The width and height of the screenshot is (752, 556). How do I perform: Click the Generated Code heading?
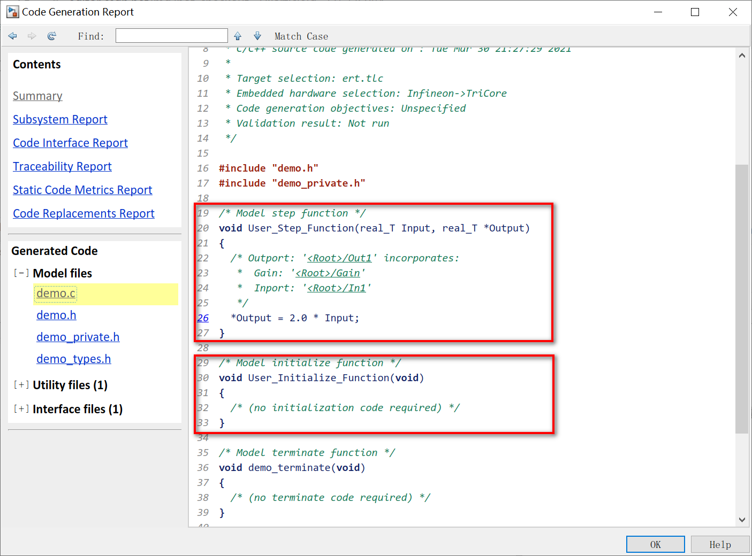pos(55,251)
